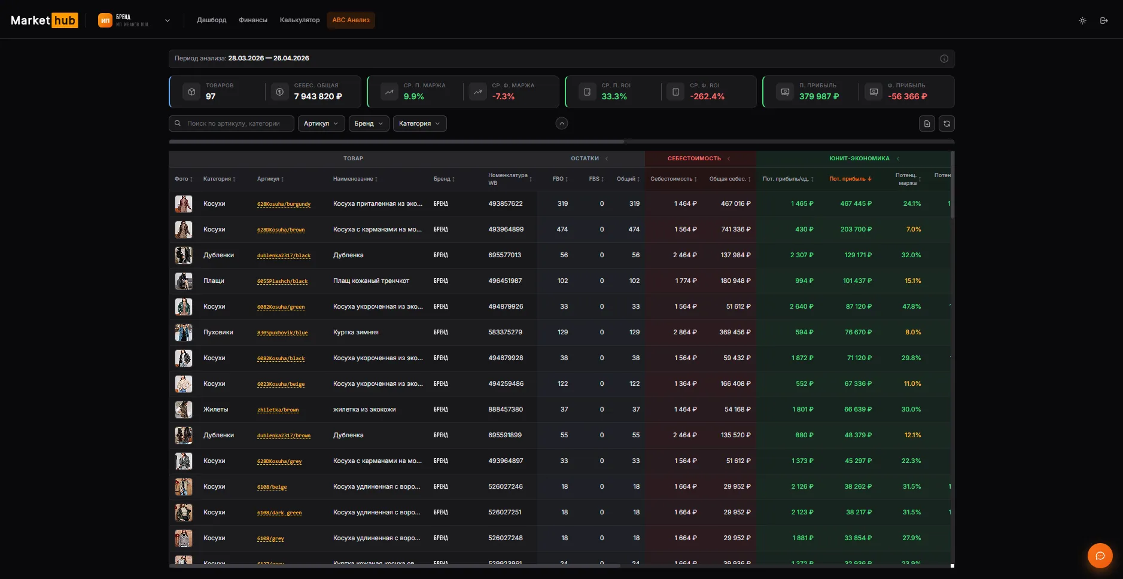The height and width of the screenshot is (579, 1123).
Task: Open the info icon beside analysis period
Action: (944, 59)
